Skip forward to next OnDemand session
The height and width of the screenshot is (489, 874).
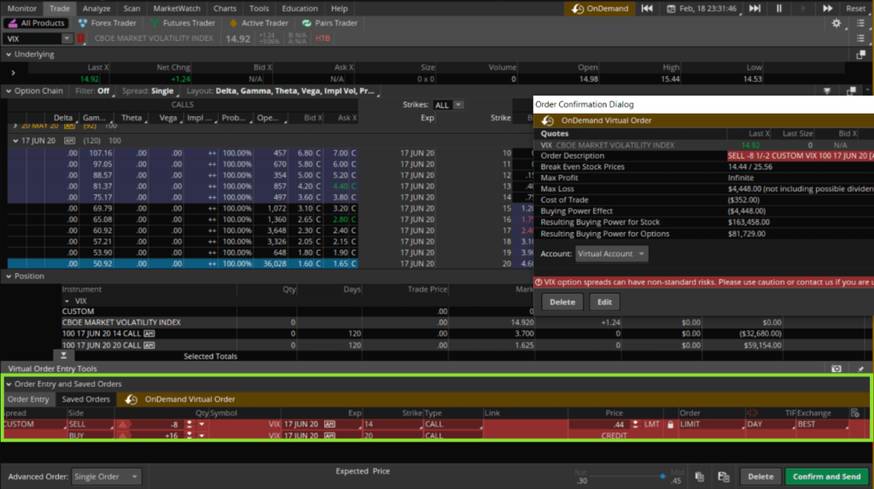[x=755, y=9]
